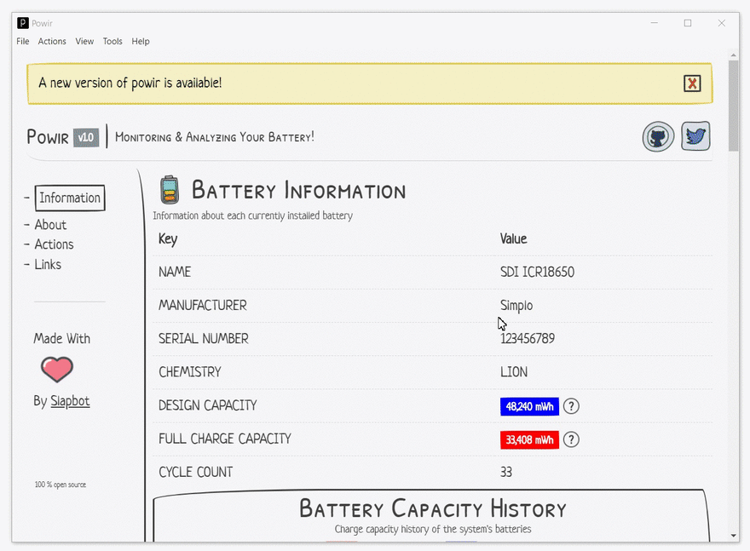This screenshot has height=551, width=750.
Task: Go to About in the sidebar
Action: pyautogui.click(x=50, y=225)
